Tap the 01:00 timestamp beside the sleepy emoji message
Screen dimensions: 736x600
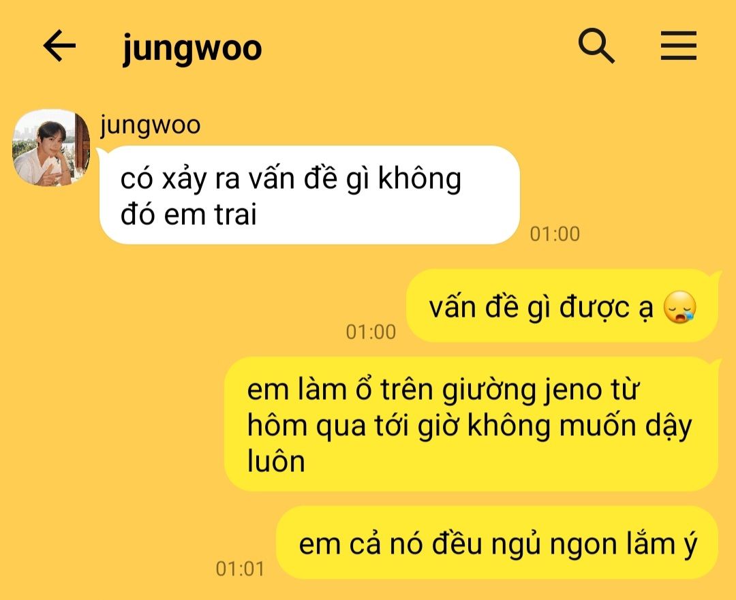click(371, 332)
